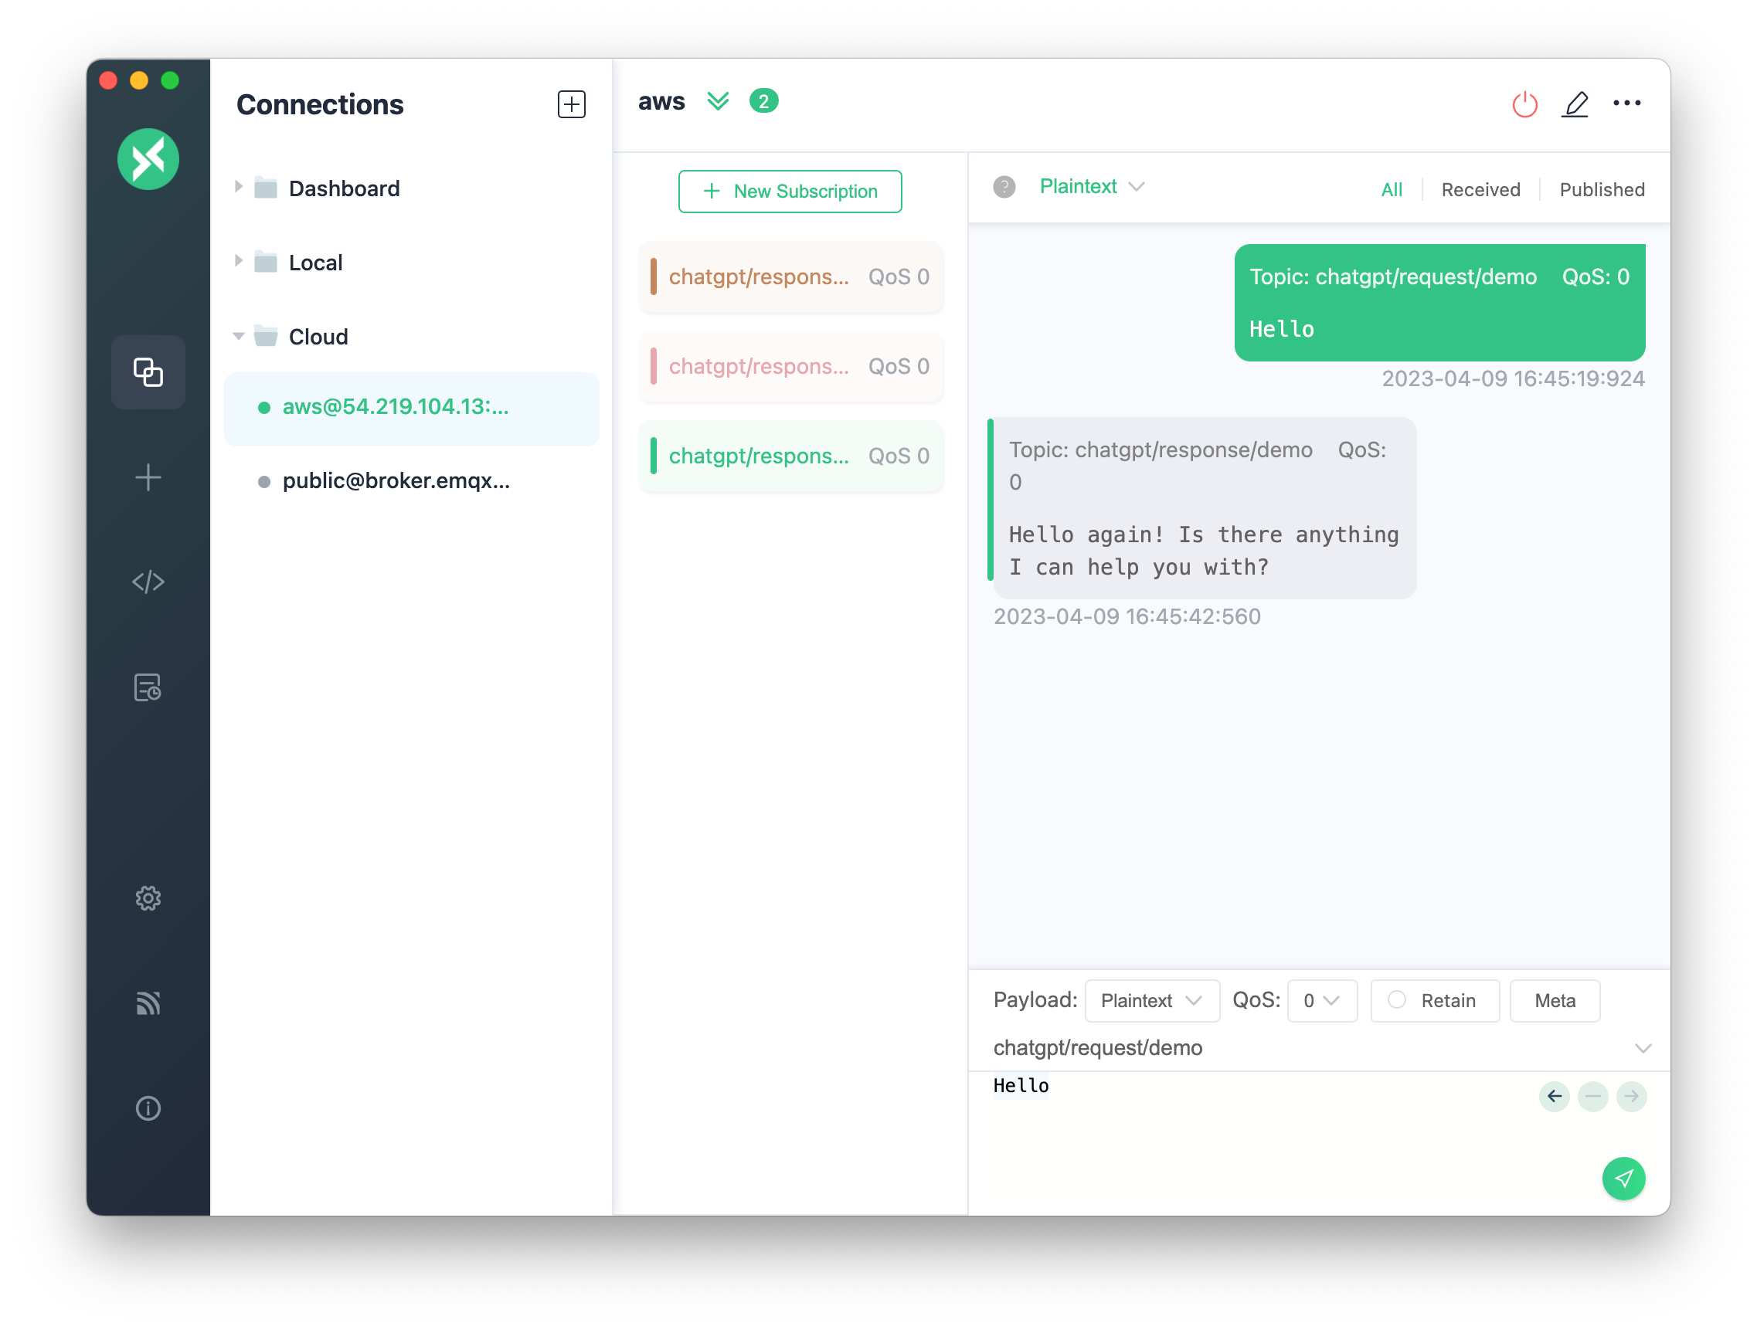Click the script/code panel icon
The height and width of the screenshot is (1330, 1757).
click(x=147, y=581)
